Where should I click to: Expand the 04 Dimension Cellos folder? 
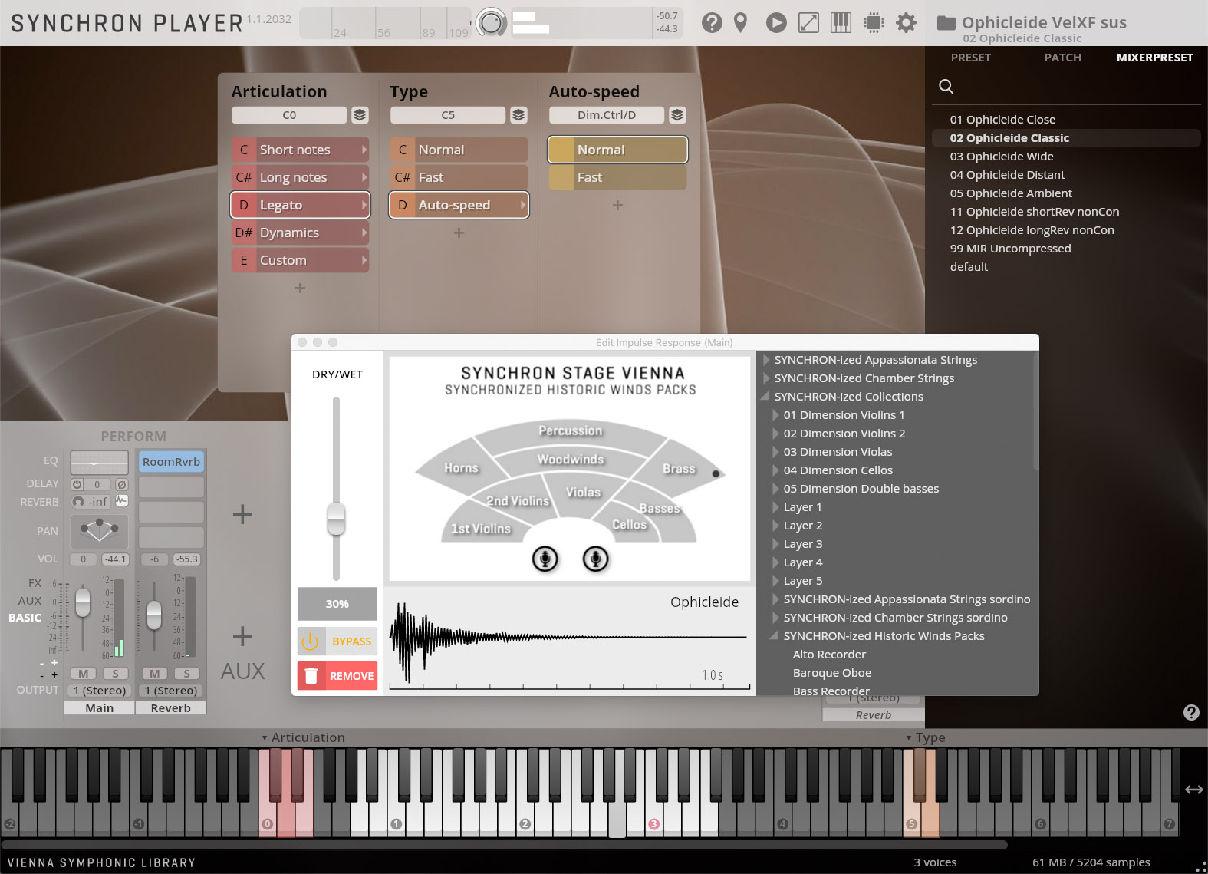tap(775, 470)
